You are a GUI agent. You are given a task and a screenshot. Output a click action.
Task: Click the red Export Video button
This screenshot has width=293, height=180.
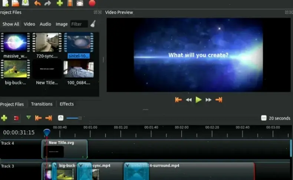[92, 3]
